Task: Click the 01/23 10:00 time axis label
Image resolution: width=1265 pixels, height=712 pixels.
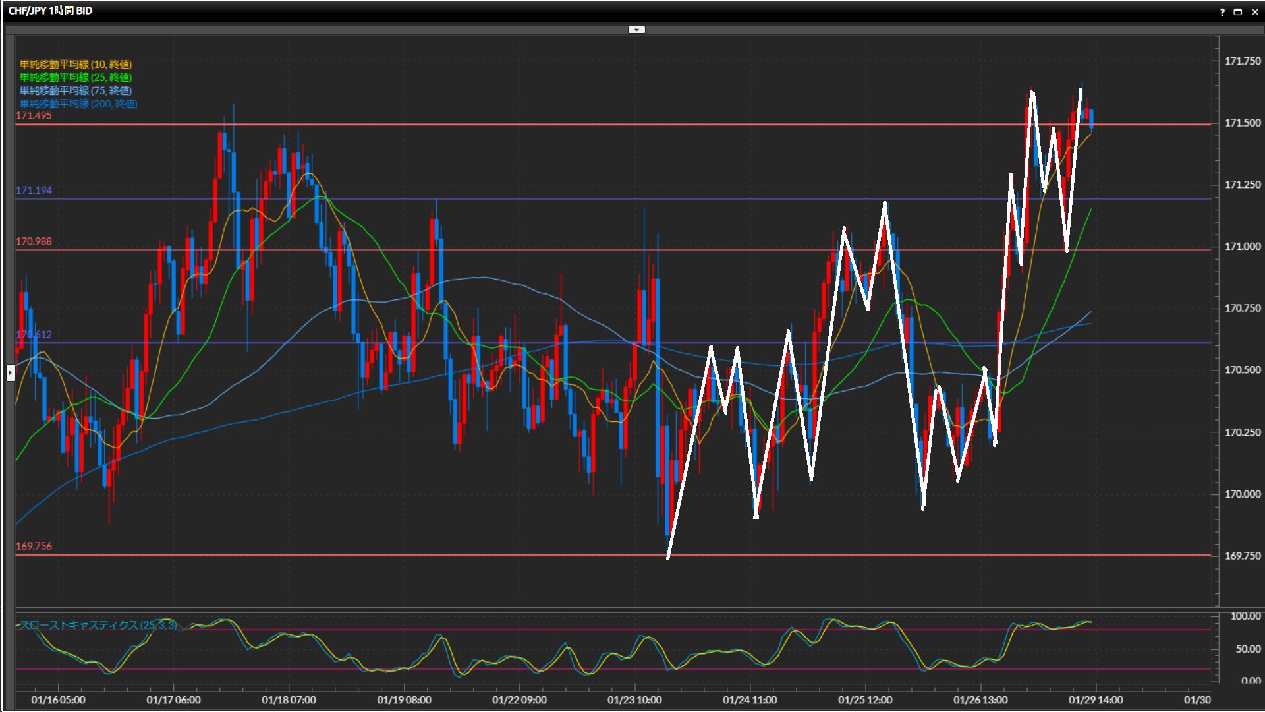Action: [x=634, y=700]
